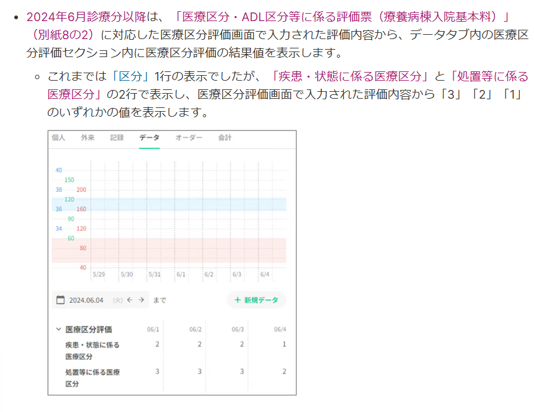This screenshot has width=534, height=412.
Task: Click 疾患・状態 value 1 under 06/4
Action: pyautogui.click(x=285, y=344)
